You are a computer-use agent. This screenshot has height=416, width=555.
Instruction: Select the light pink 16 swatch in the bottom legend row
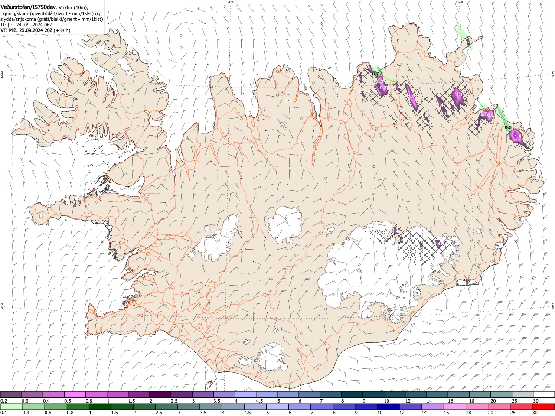(x=454, y=407)
